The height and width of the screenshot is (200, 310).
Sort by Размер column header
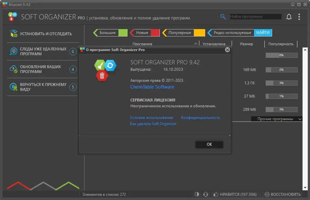[x=247, y=44]
